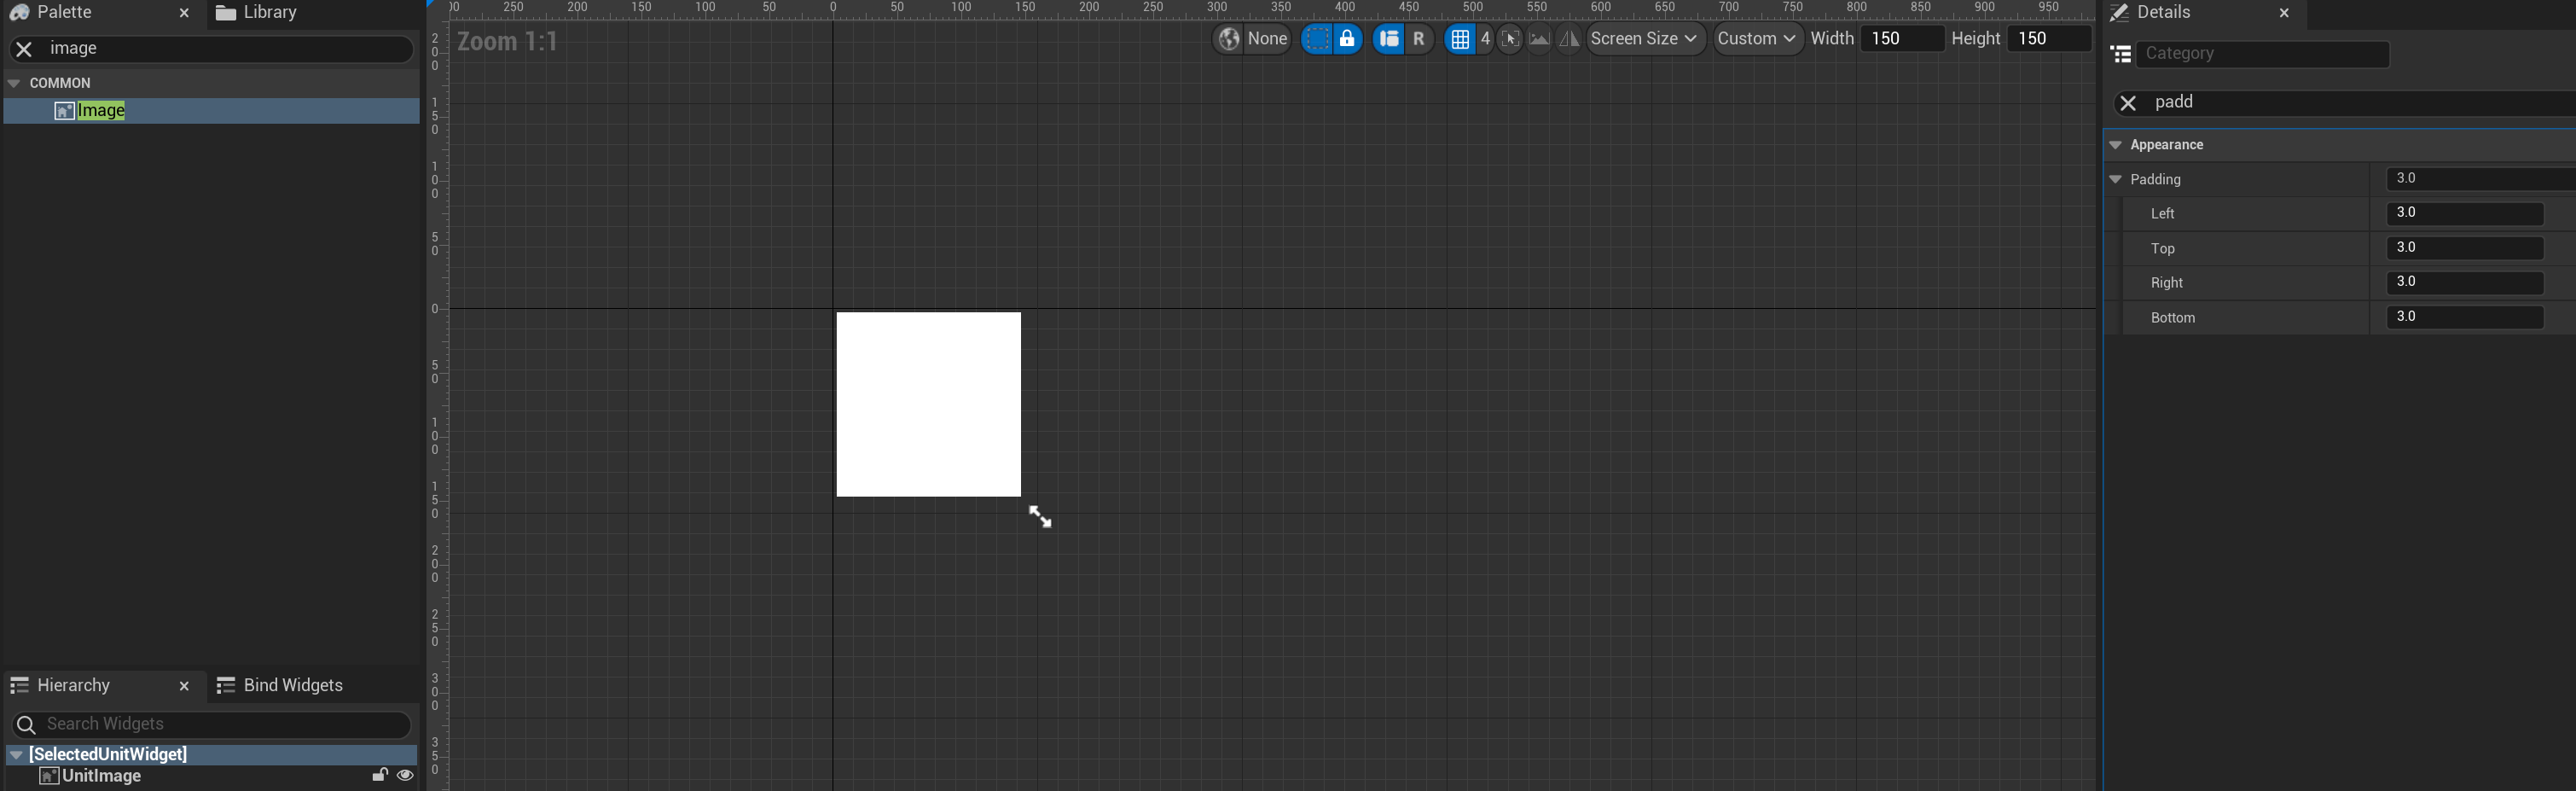Open the Screen Size dropdown
2576x791 pixels.
coord(1644,39)
